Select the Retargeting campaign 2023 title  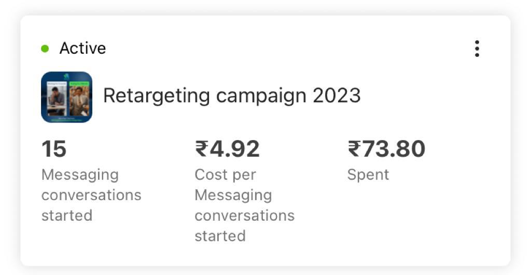pos(232,96)
